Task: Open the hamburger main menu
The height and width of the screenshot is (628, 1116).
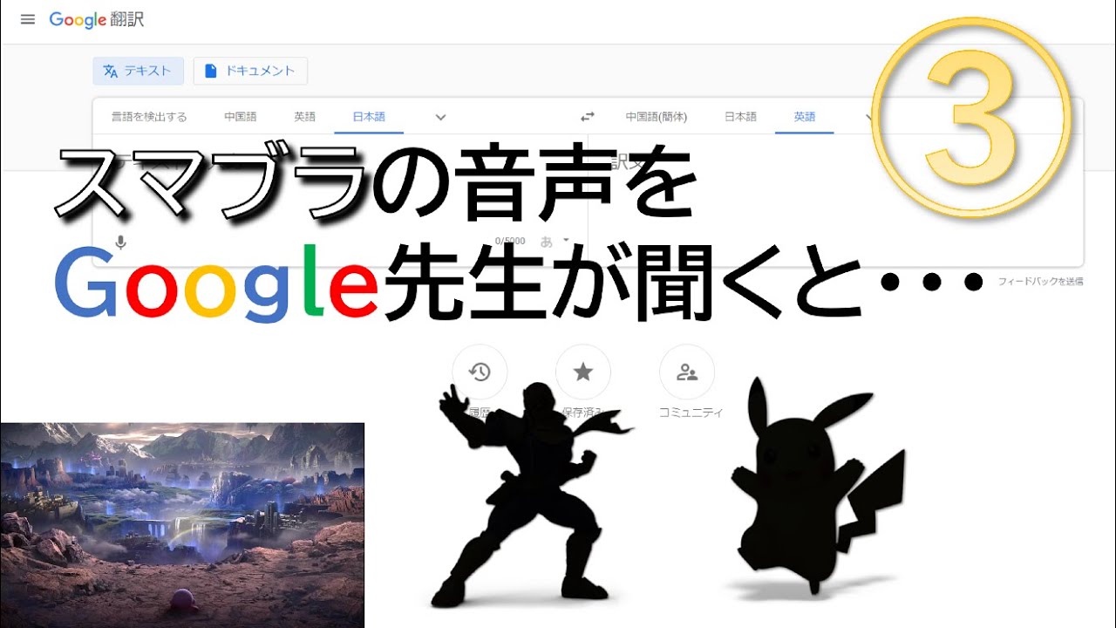Action: [x=28, y=19]
